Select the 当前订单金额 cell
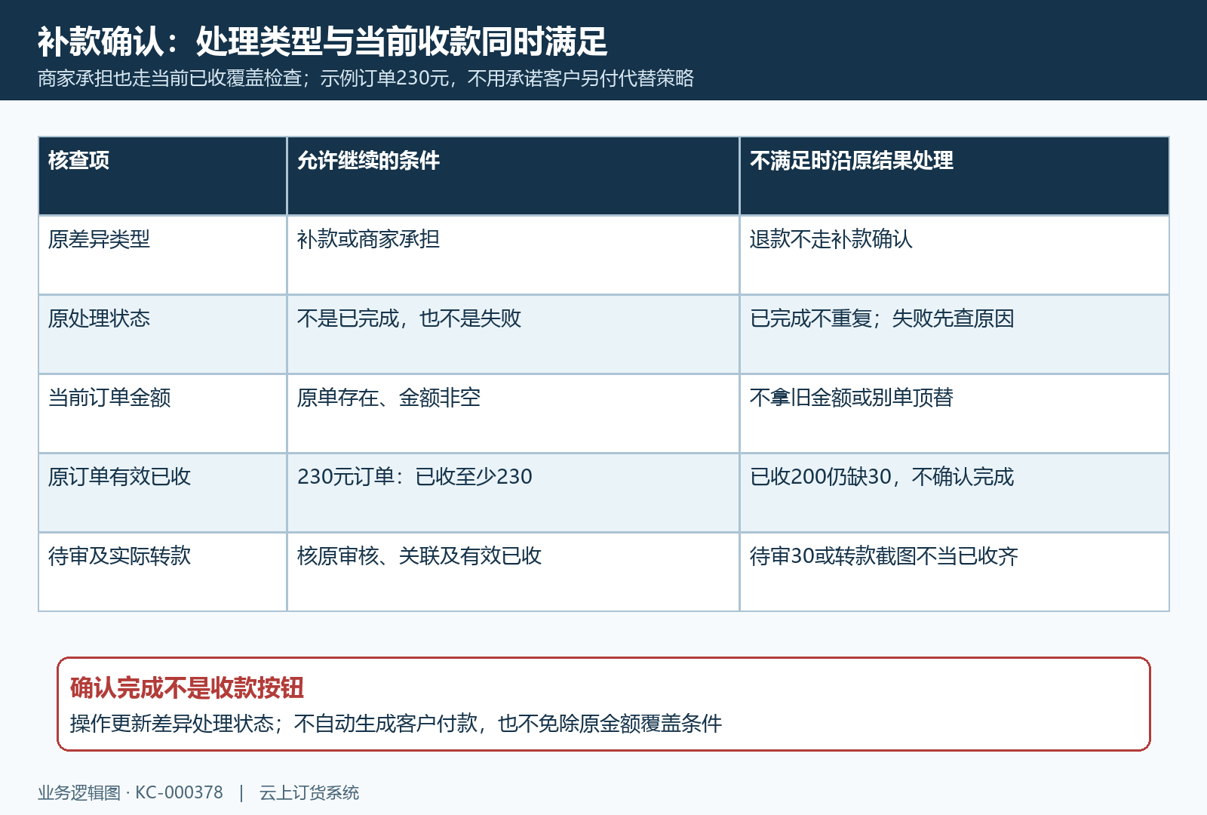 pos(162,414)
